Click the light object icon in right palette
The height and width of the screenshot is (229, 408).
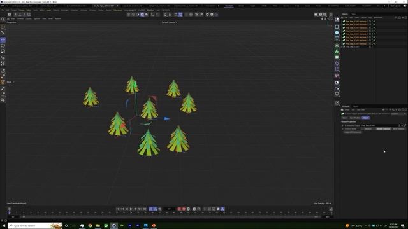coord(337,94)
